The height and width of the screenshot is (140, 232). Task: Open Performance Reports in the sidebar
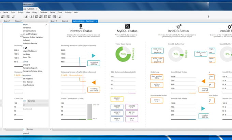click(x=30, y=68)
